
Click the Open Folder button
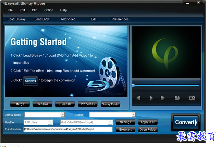click(148, 130)
